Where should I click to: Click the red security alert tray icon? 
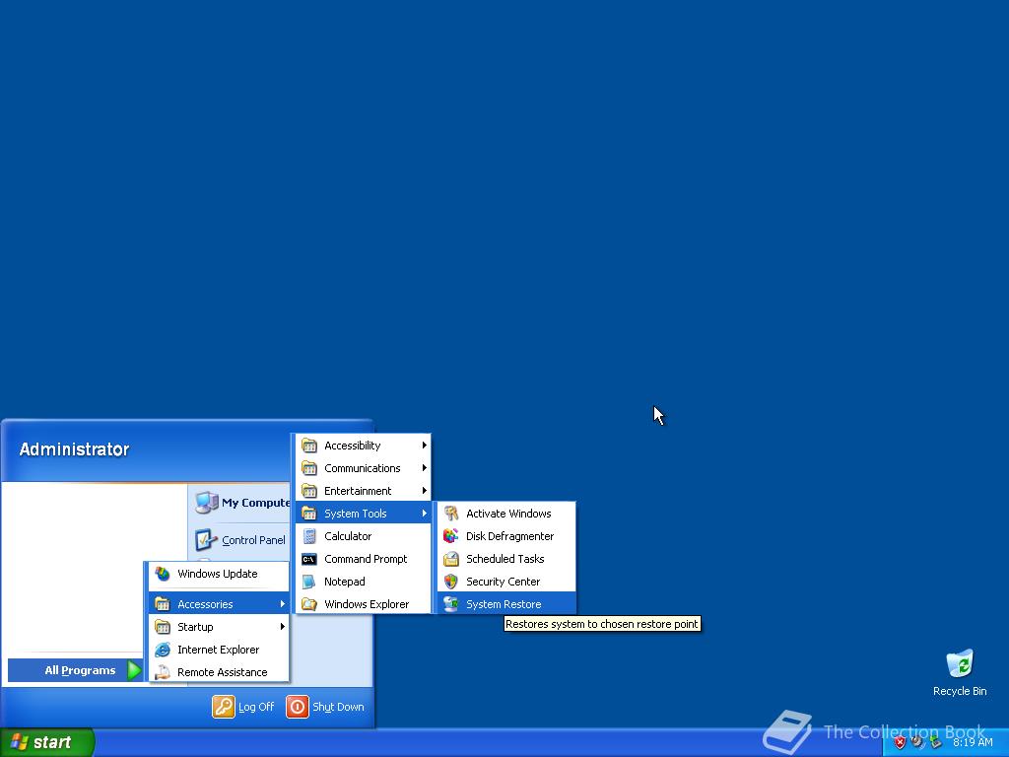click(x=900, y=742)
